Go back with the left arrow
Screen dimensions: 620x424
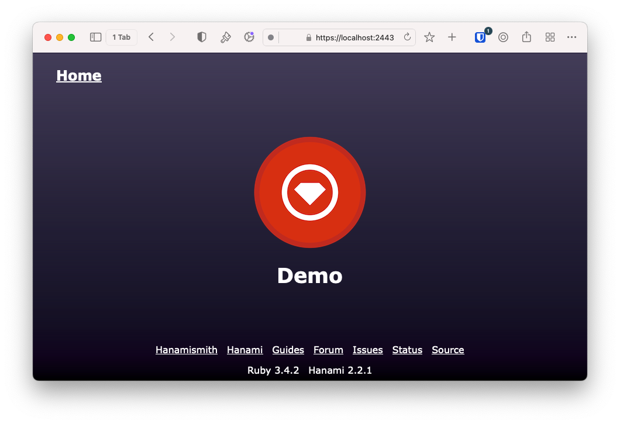pyautogui.click(x=151, y=37)
